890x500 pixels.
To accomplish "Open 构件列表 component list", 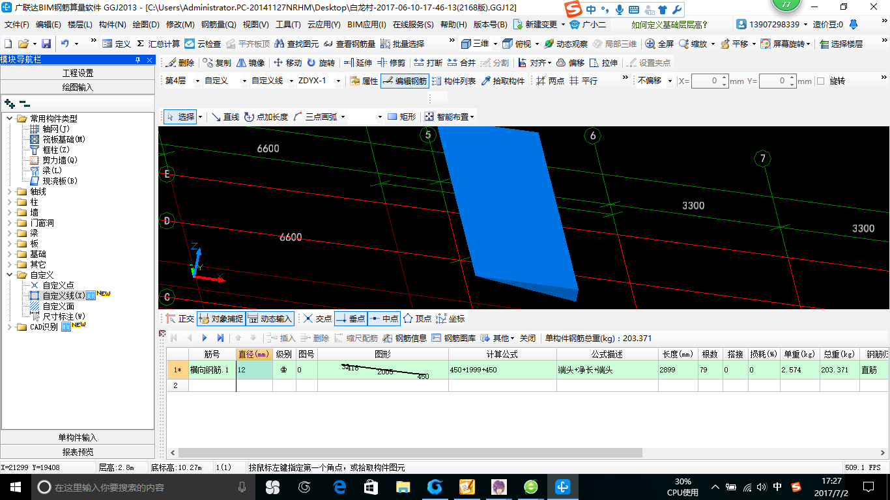I will [453, 81].
